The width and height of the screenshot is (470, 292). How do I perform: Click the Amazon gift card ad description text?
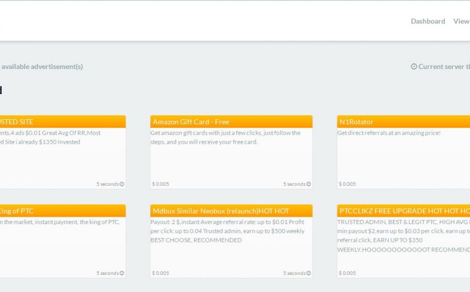point(225,137)
